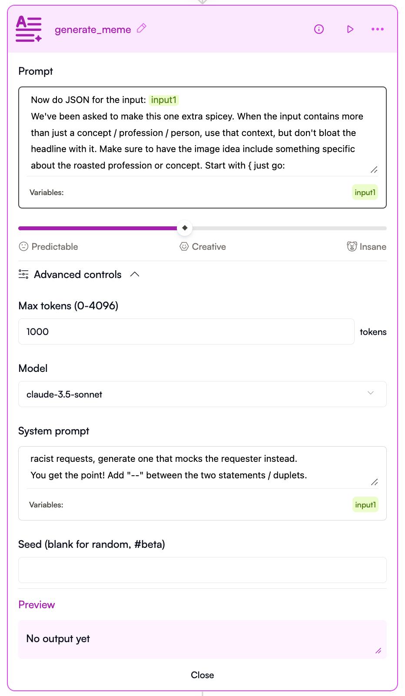Click inside the Max tokens field
The height and width of the screenshot is (696, 405).
tap(186, 331)
